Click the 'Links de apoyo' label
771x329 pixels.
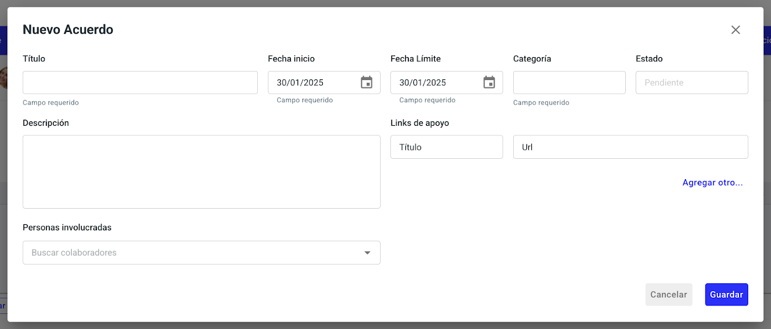click(420, 123)
